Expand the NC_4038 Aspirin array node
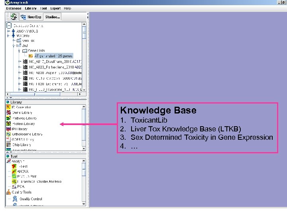This screenshot has width=287, height=215. [20, 73]
